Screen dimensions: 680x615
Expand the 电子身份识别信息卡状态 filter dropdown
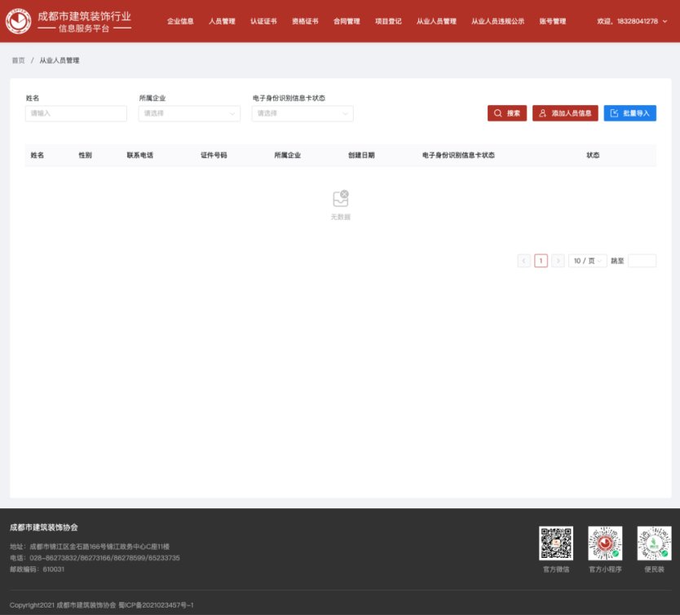302,113
